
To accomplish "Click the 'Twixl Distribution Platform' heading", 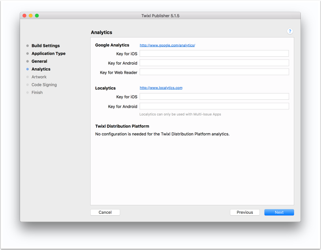I will pyautogui.click(x=122, y=126).
